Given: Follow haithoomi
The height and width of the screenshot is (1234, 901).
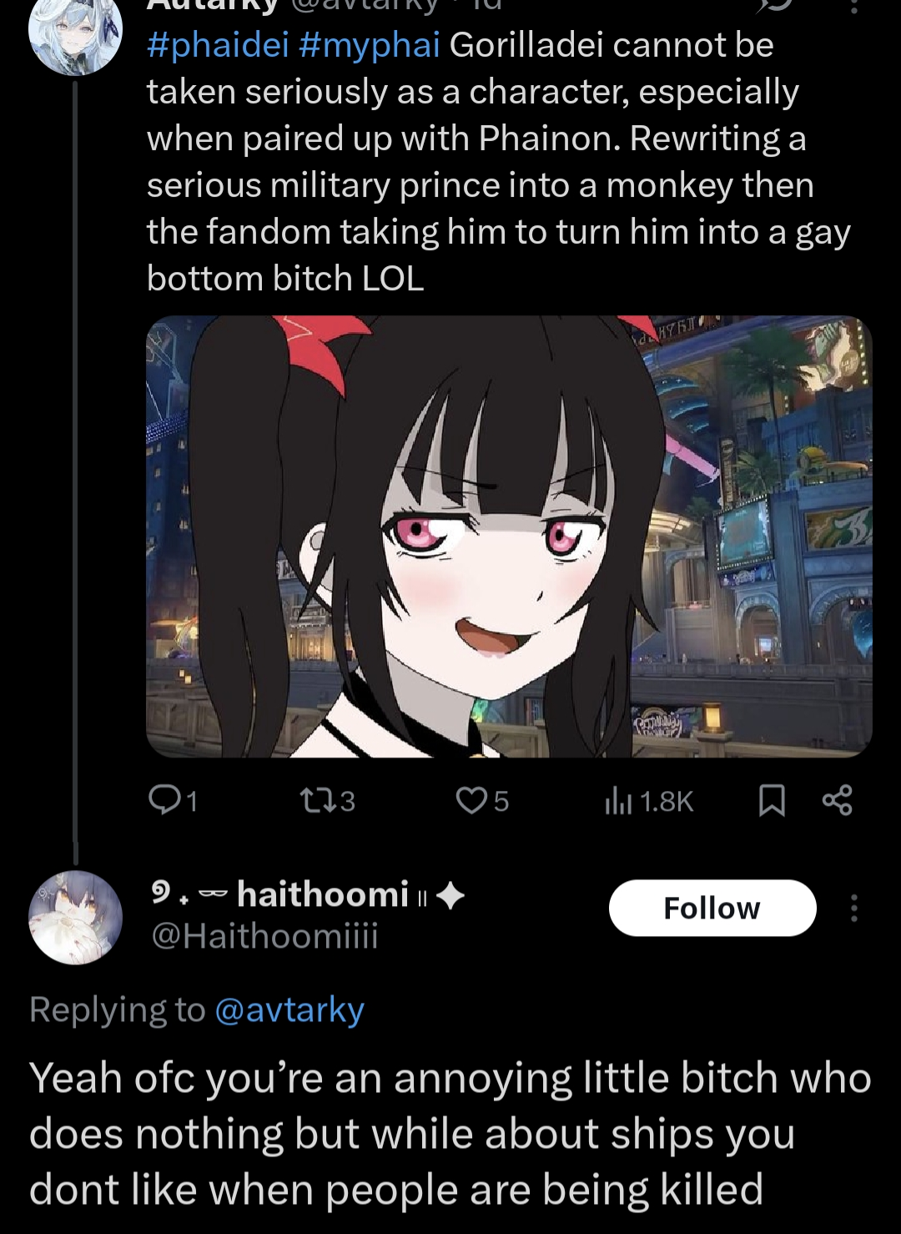Looking at the screenshot, I should point(712,908).
